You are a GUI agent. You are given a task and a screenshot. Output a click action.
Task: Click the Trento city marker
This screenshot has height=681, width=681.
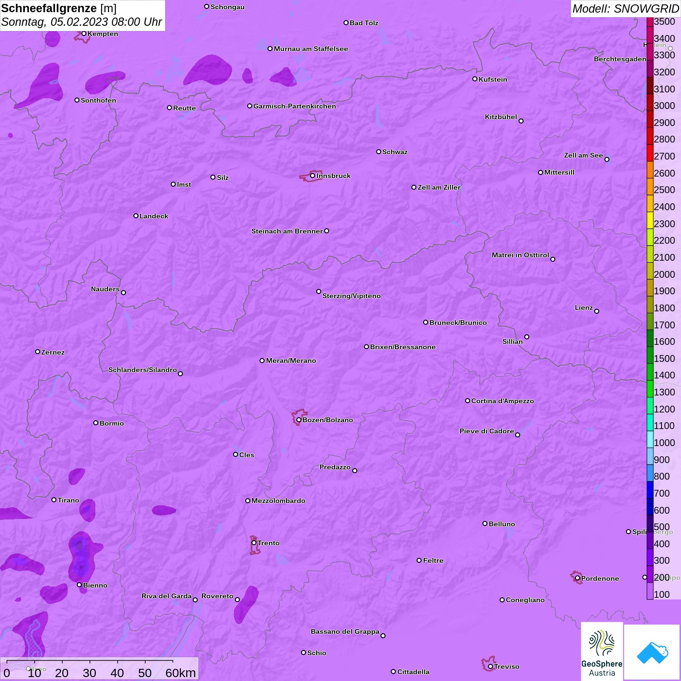click(254, 543)
